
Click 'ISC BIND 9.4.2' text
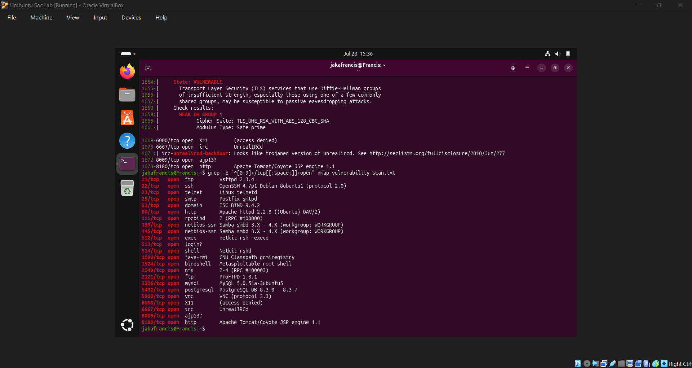pos(240,205)
